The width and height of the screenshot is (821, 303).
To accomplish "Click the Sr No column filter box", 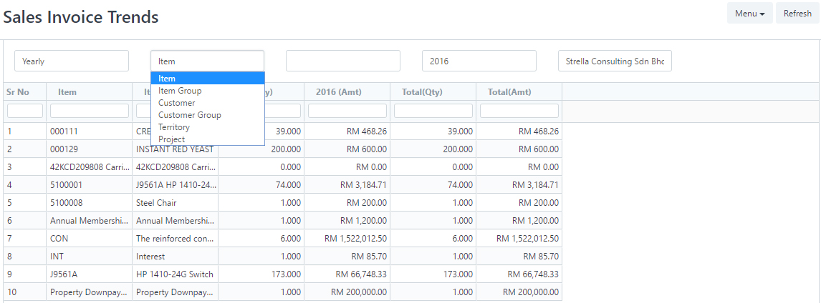I will point(25,111).
